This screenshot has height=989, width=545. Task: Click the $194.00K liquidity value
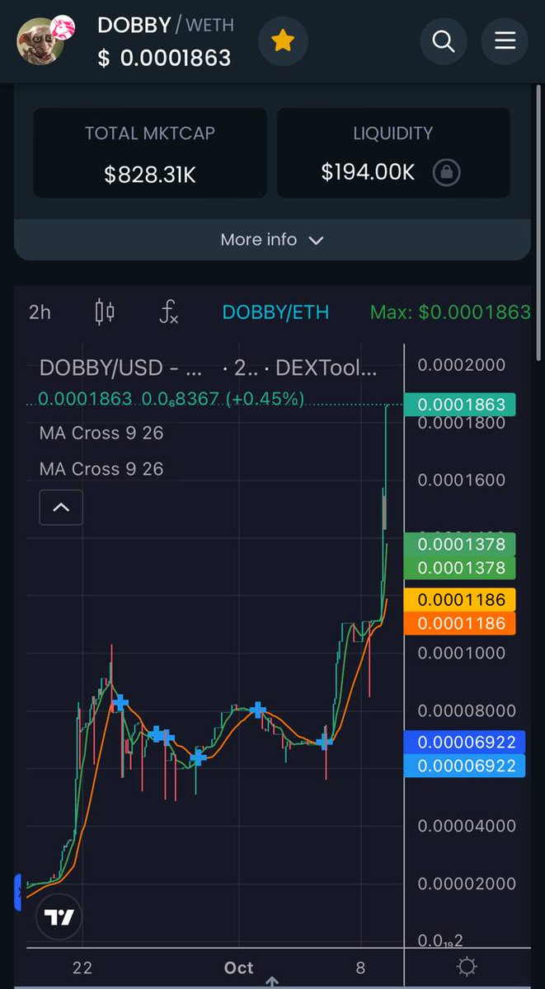[x=368, y=172]
